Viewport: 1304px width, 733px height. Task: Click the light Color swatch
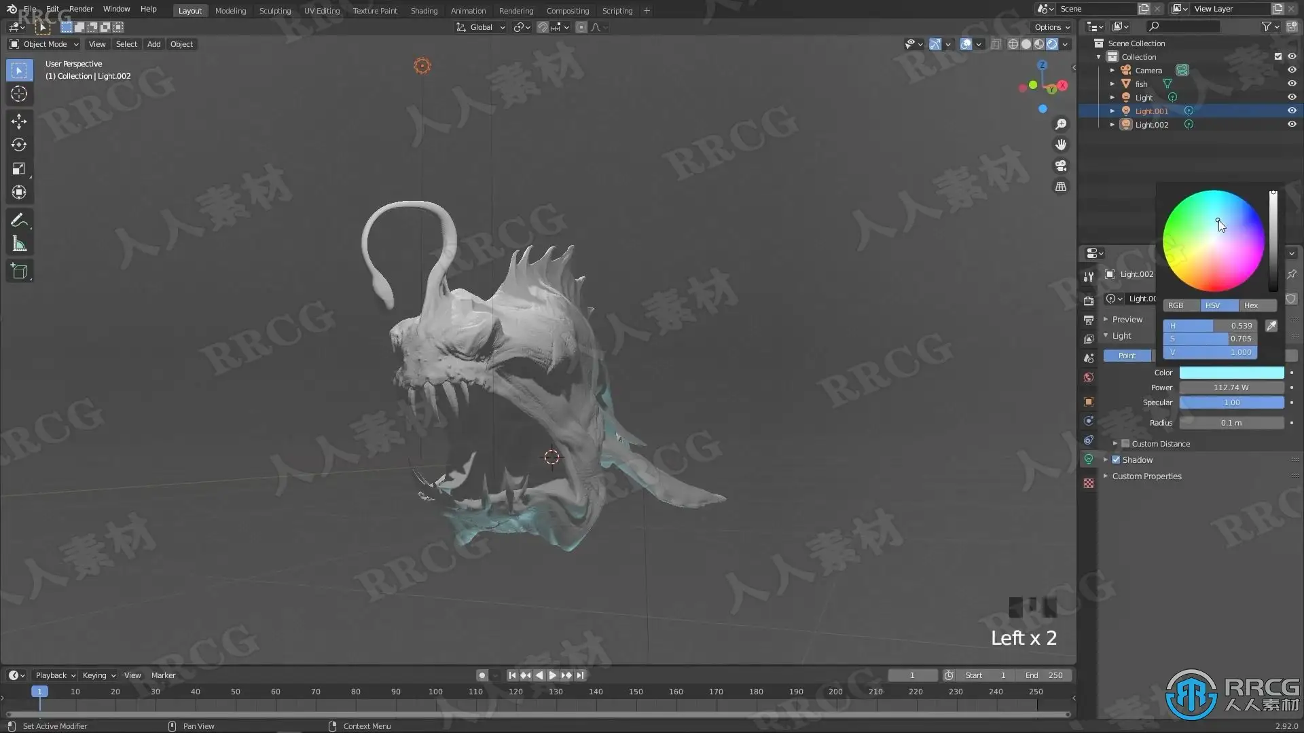pos(1231,373)
